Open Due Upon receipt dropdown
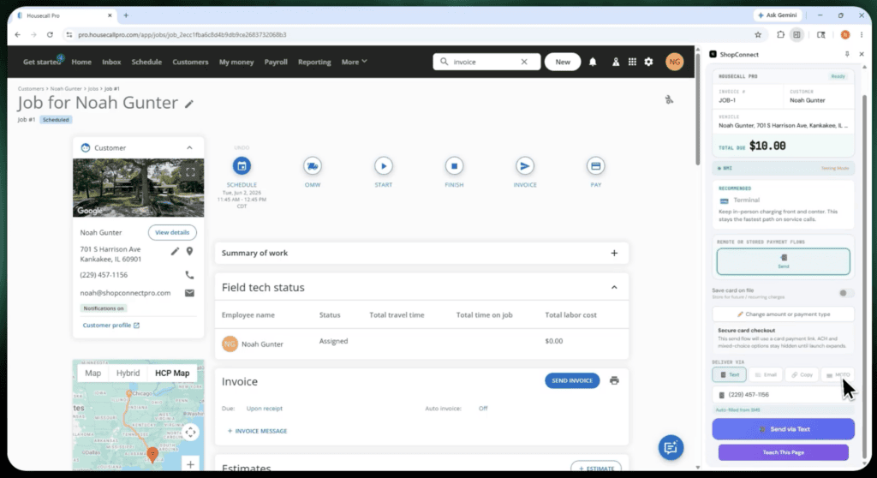 pyautogui.click(x=265, y=409)
